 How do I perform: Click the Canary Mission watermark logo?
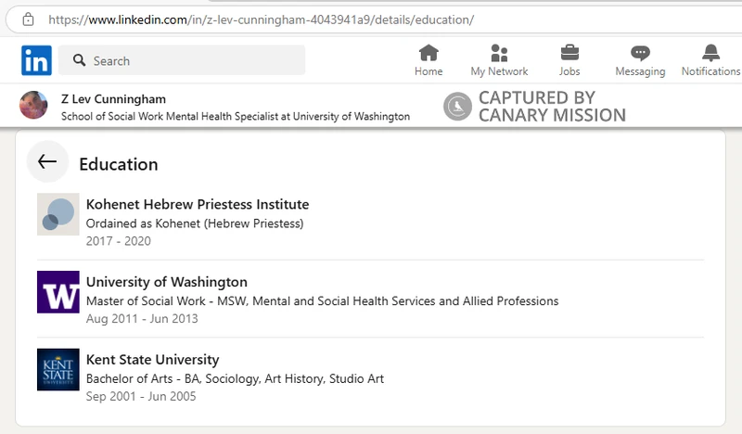[x=457, y=106]
